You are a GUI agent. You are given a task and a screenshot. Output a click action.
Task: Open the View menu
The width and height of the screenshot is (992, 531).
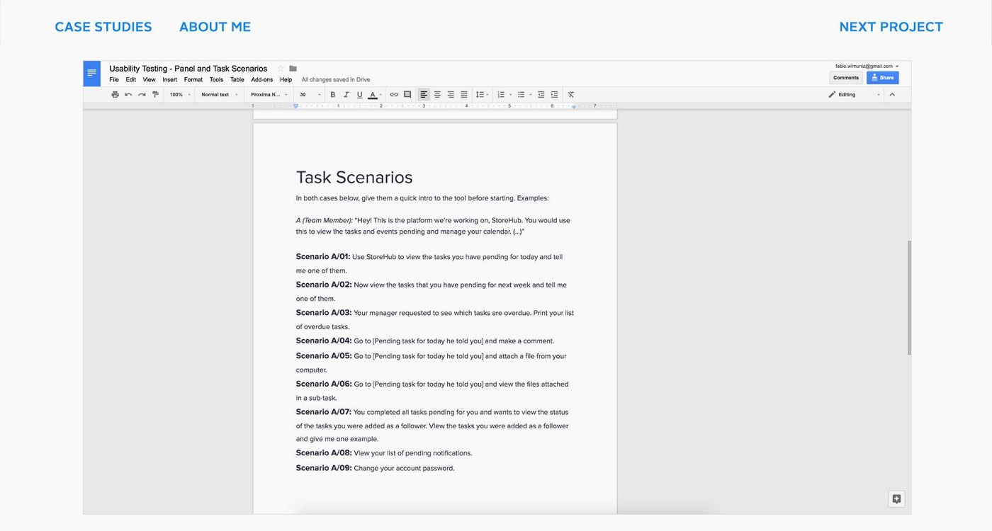point(149,80)
